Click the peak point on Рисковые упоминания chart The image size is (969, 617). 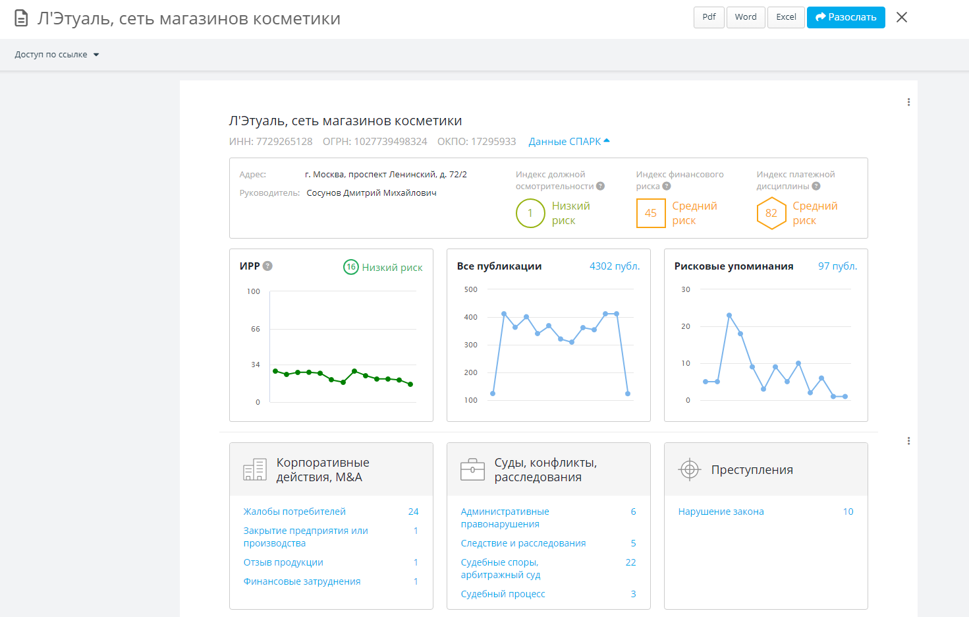pos(729,315)
